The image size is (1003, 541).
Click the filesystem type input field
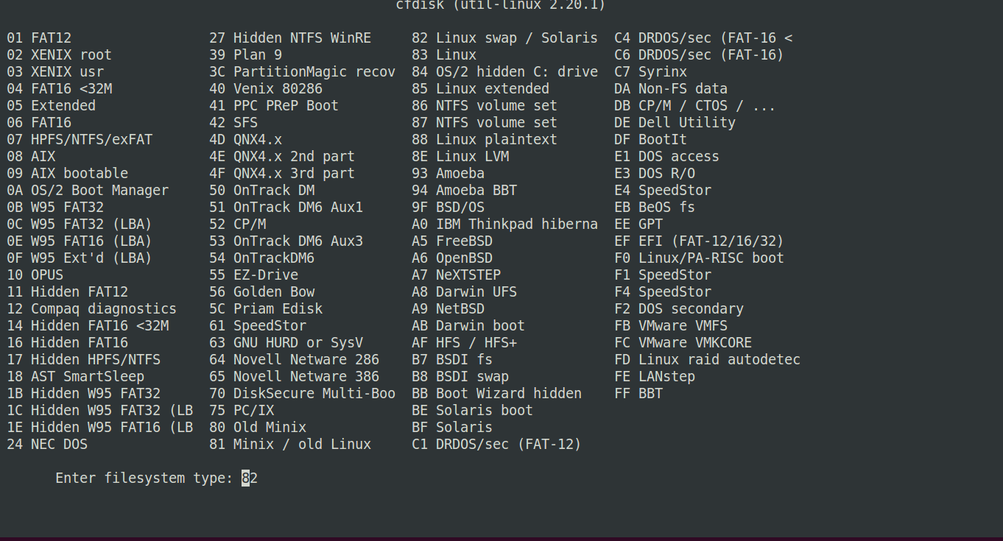tap(250, 478)
